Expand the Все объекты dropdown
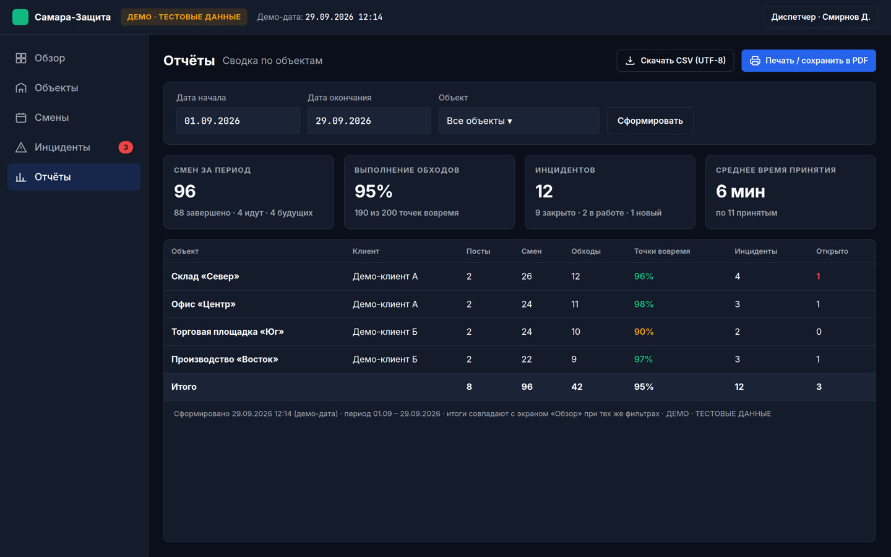Screen dimensions: 891x557 (x=519, y=121)
